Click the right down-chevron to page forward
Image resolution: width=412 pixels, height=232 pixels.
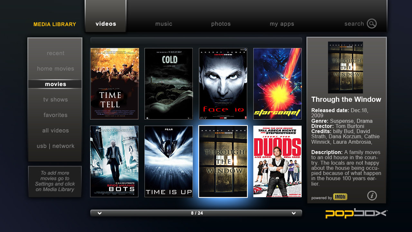click(x=293, y=213)
